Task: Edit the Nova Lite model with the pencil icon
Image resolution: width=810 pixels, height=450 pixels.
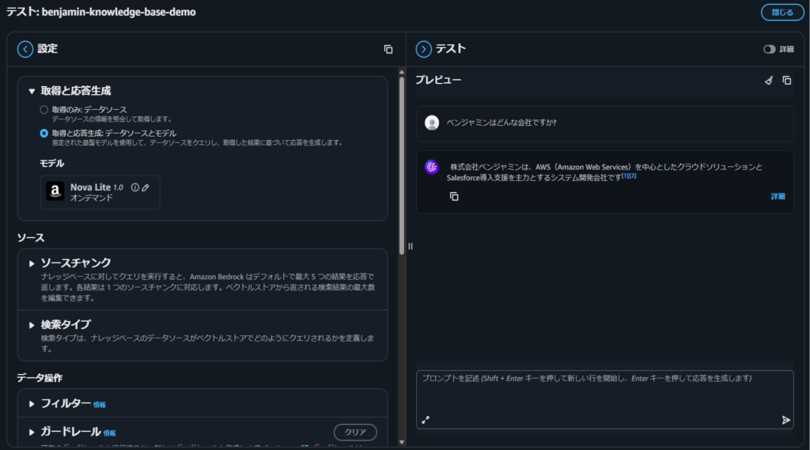Action: 146,187
